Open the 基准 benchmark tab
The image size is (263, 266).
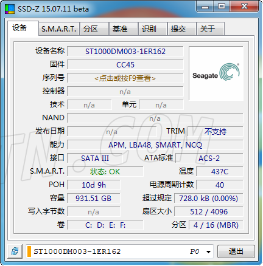click(123, 29)
